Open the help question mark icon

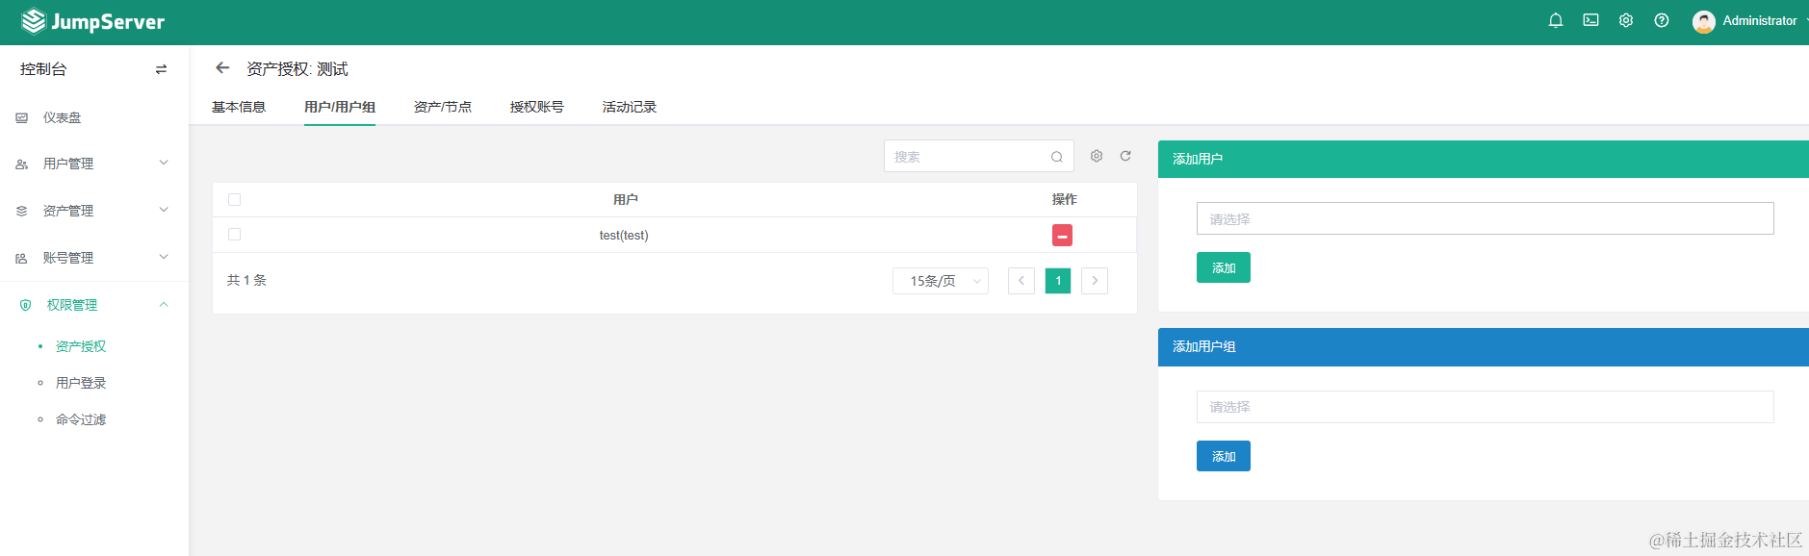pos(1662,20)
